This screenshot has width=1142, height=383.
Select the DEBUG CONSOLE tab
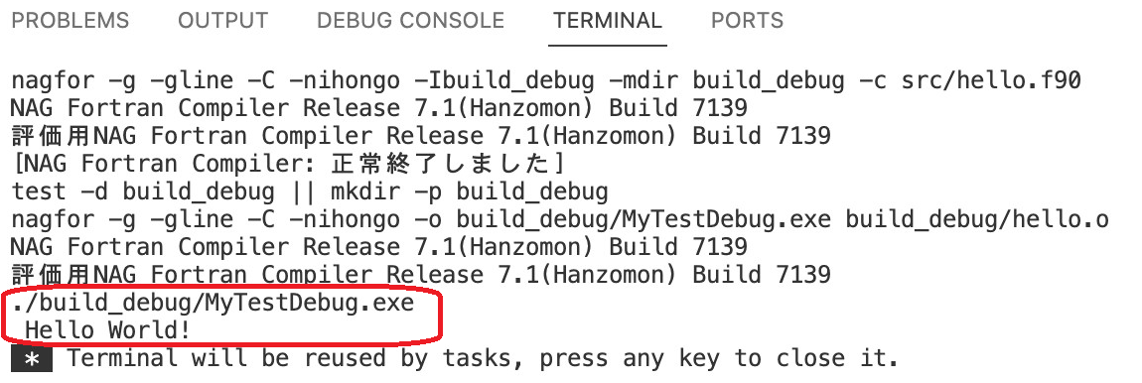(x=411, y=21)
